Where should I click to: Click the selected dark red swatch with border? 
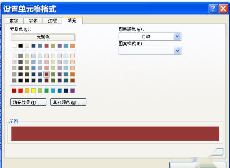46,75
